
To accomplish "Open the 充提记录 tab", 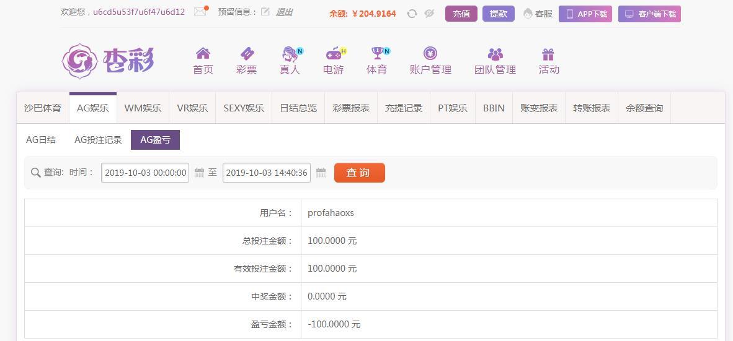I will [404, 108].
